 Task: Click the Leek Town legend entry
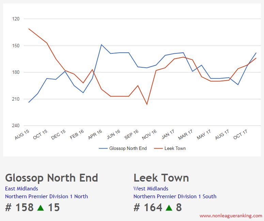[170, 148]
